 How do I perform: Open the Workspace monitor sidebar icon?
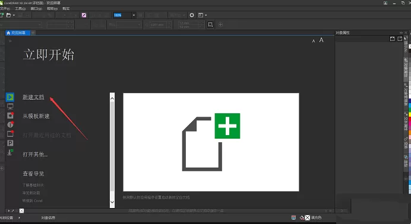pyautogui.click(x=10, y=106)
